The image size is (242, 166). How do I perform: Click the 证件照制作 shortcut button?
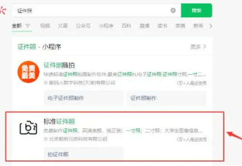click(166, 98)
